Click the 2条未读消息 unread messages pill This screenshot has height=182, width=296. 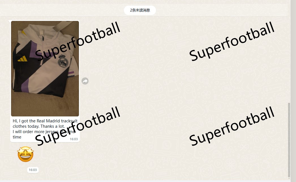(x=140, y=10)
